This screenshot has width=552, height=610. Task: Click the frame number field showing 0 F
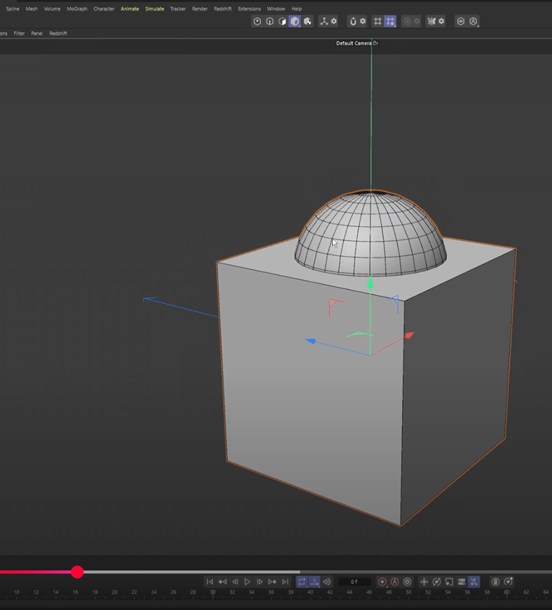[354, 582]
